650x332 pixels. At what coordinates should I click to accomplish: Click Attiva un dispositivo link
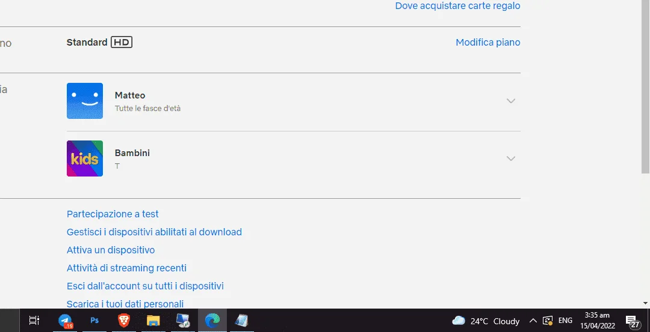(111, 250)
